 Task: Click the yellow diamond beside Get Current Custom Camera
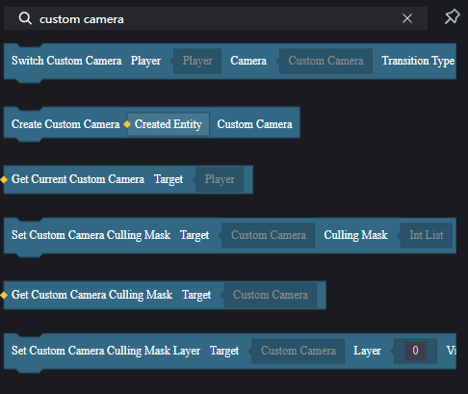click(4, 179)
